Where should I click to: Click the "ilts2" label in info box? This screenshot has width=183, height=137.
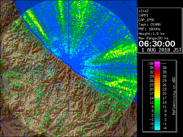144,11
